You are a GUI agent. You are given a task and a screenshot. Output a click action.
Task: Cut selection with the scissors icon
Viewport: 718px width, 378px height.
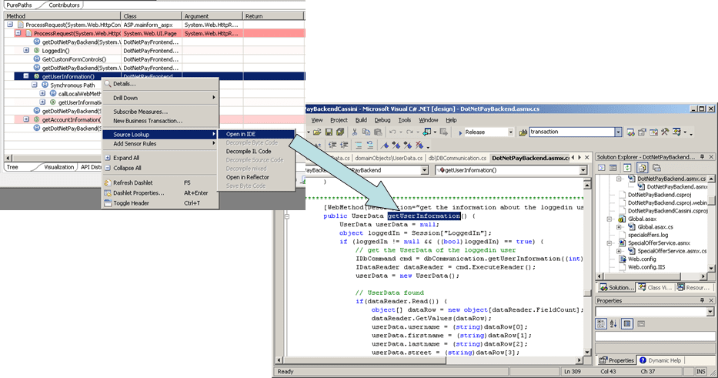click(355, 132)
